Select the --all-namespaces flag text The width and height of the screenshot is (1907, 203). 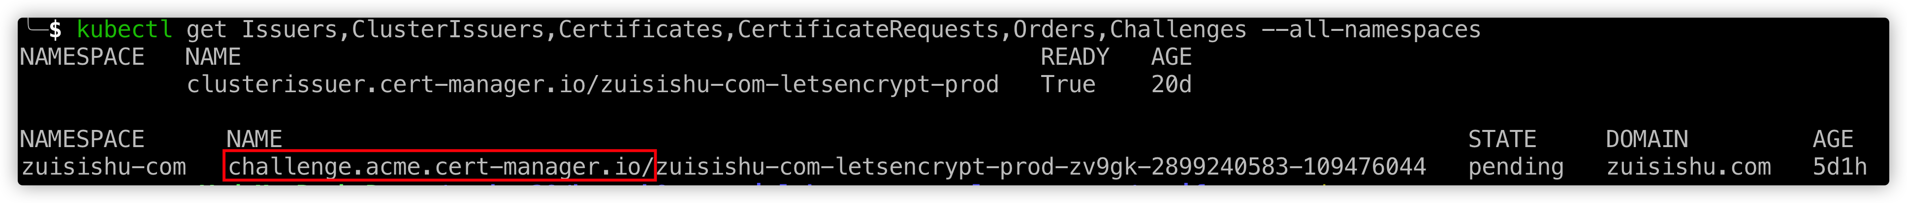pyautogui.click(x=1371, y=29)
